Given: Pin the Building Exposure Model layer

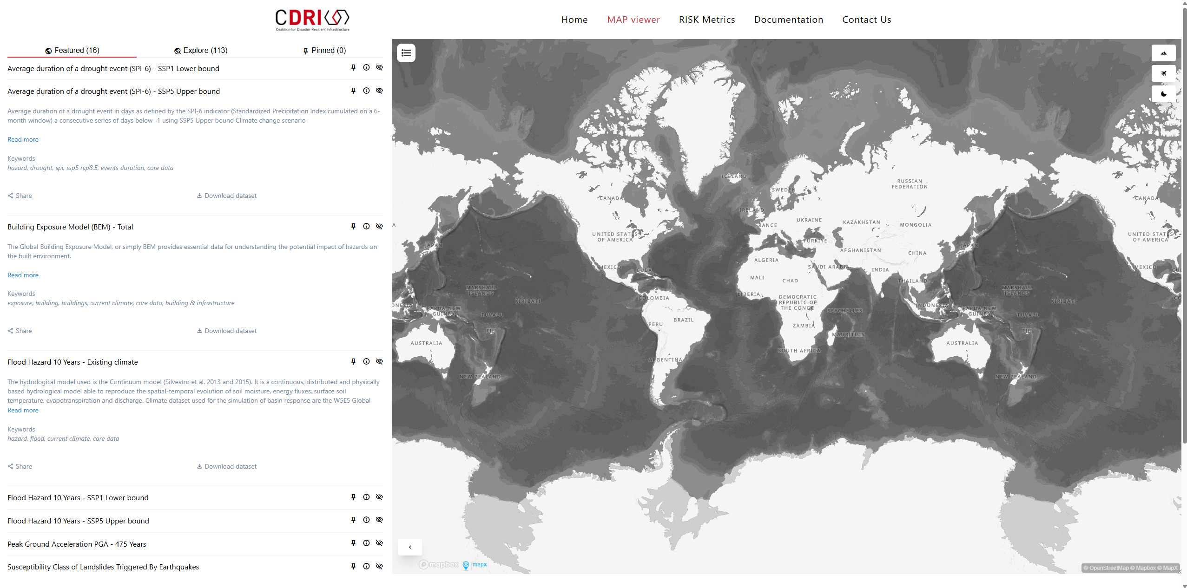Looking at the screenshot, I should pyautogui.click(x=353, y=227).
